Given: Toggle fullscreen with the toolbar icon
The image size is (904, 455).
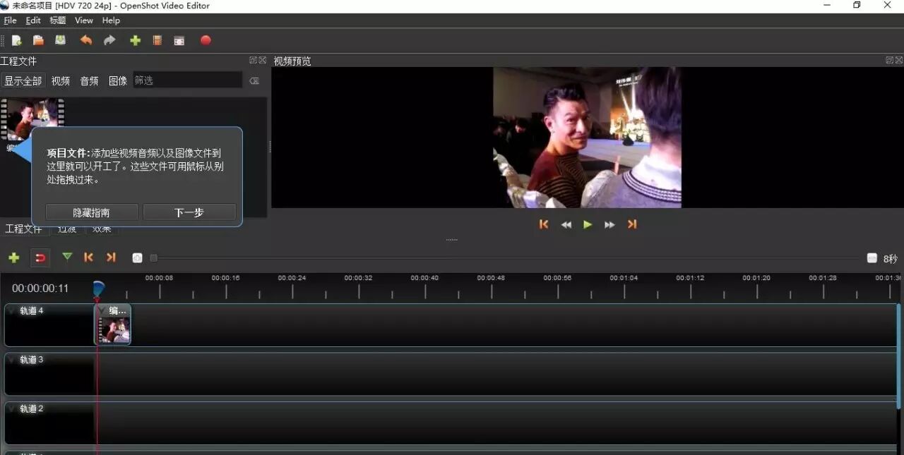Looking at the screenshot, I should [179, 40].
